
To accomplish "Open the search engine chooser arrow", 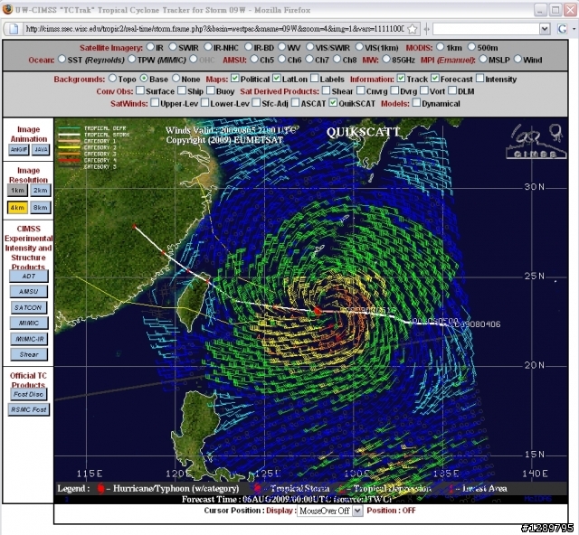I will point(574,29).
